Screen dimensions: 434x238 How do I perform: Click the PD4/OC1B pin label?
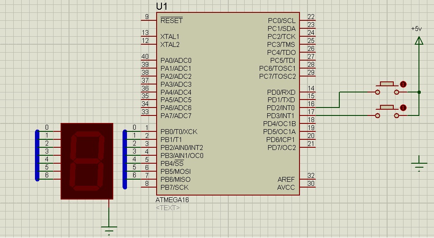279,124
